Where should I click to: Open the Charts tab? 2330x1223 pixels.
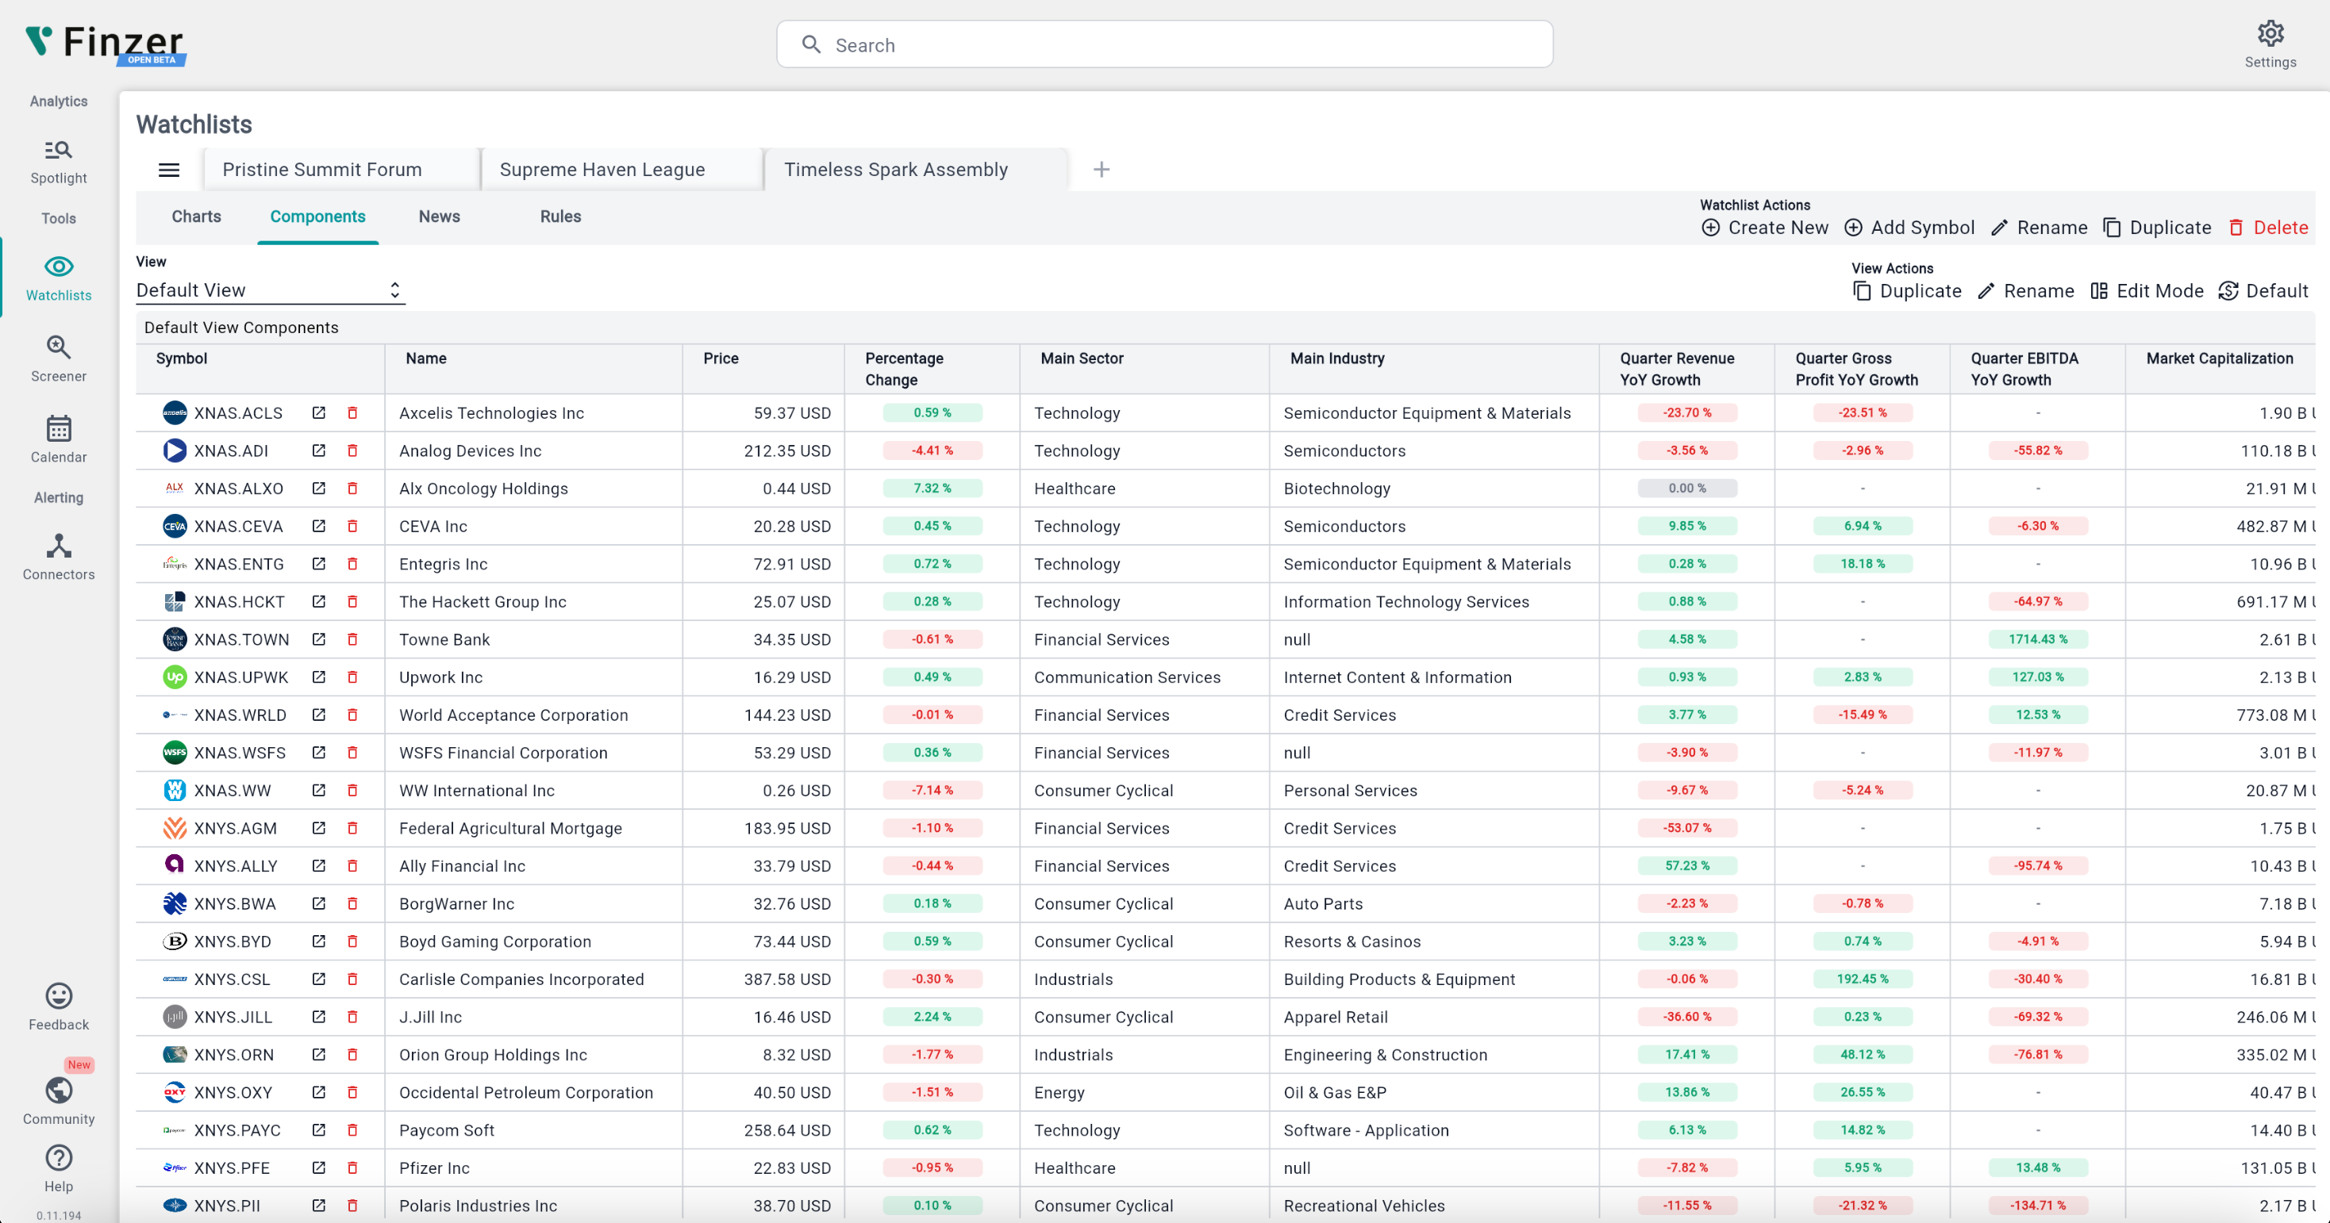(x=196, y=217)
